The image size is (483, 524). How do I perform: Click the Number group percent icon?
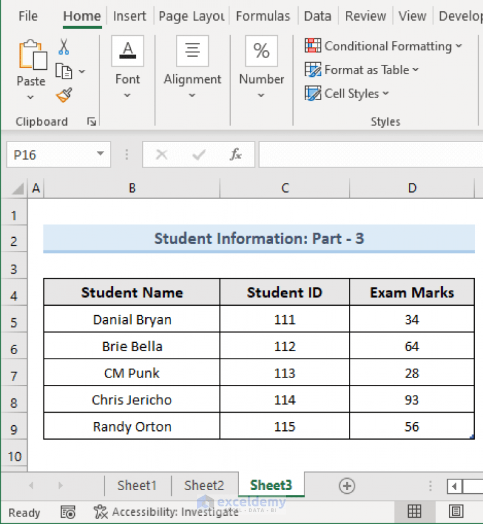(262, 50)
